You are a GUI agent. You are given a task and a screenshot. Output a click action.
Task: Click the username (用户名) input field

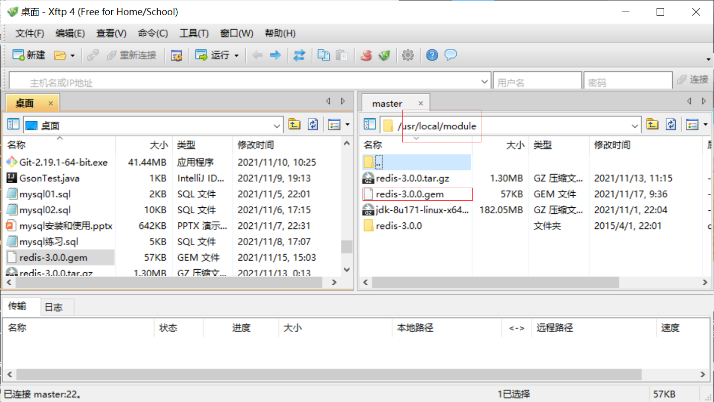coord(537,82)
